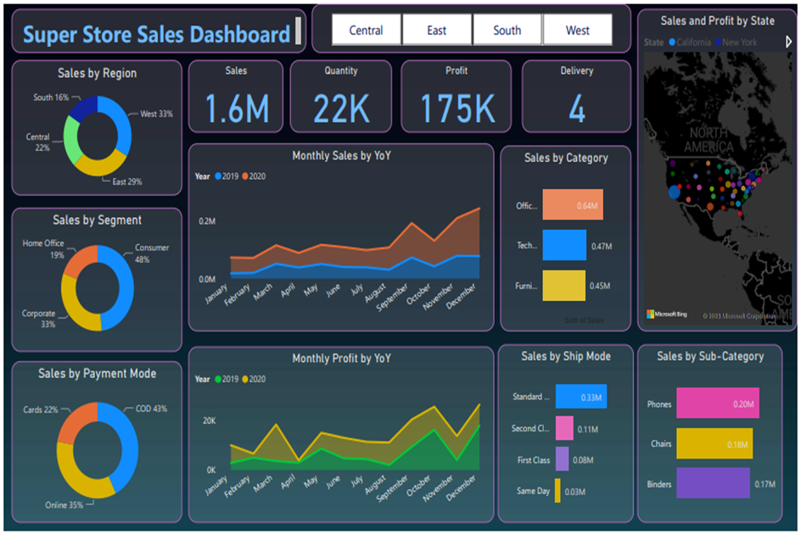Click the 0.11M value beside Second Class
The height and width of the screenshot is (535, 801).
587,429
